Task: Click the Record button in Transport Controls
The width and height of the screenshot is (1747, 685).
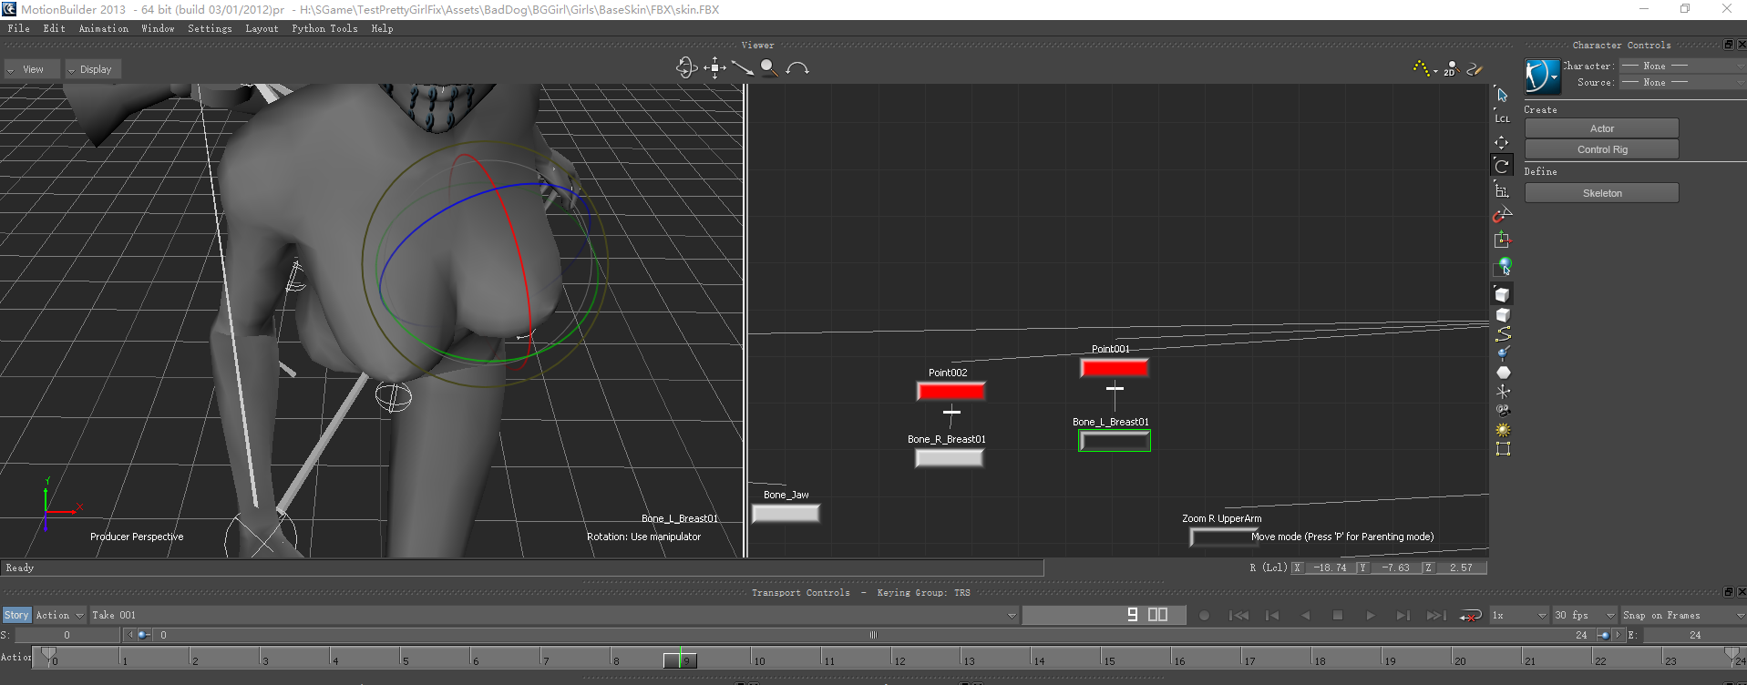Action: (1204, 616)
